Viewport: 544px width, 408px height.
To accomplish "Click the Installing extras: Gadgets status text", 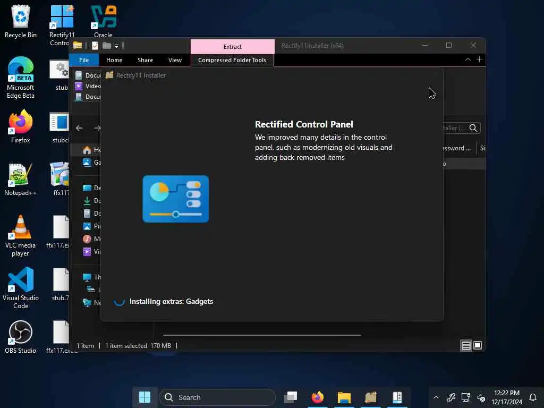I will coord(171,302).
